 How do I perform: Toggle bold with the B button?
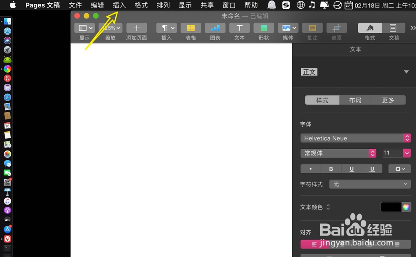pyautogui.click(x=331, y=169)
